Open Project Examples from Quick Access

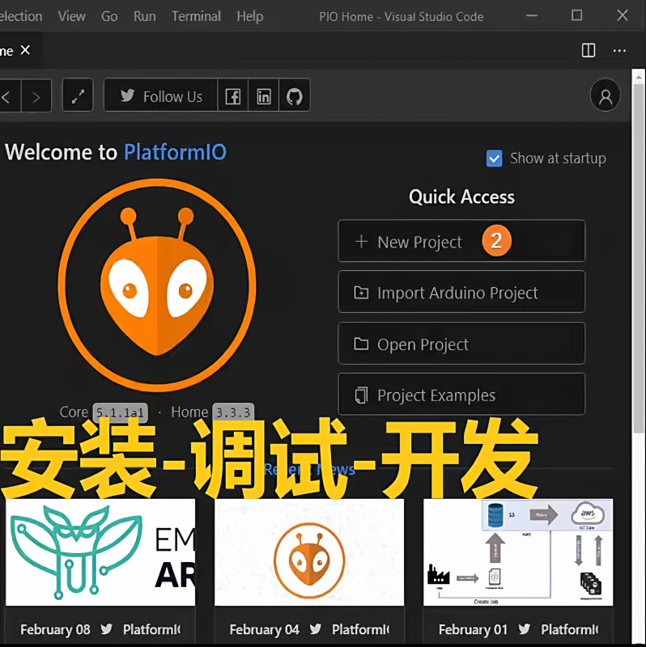(461, 395)
